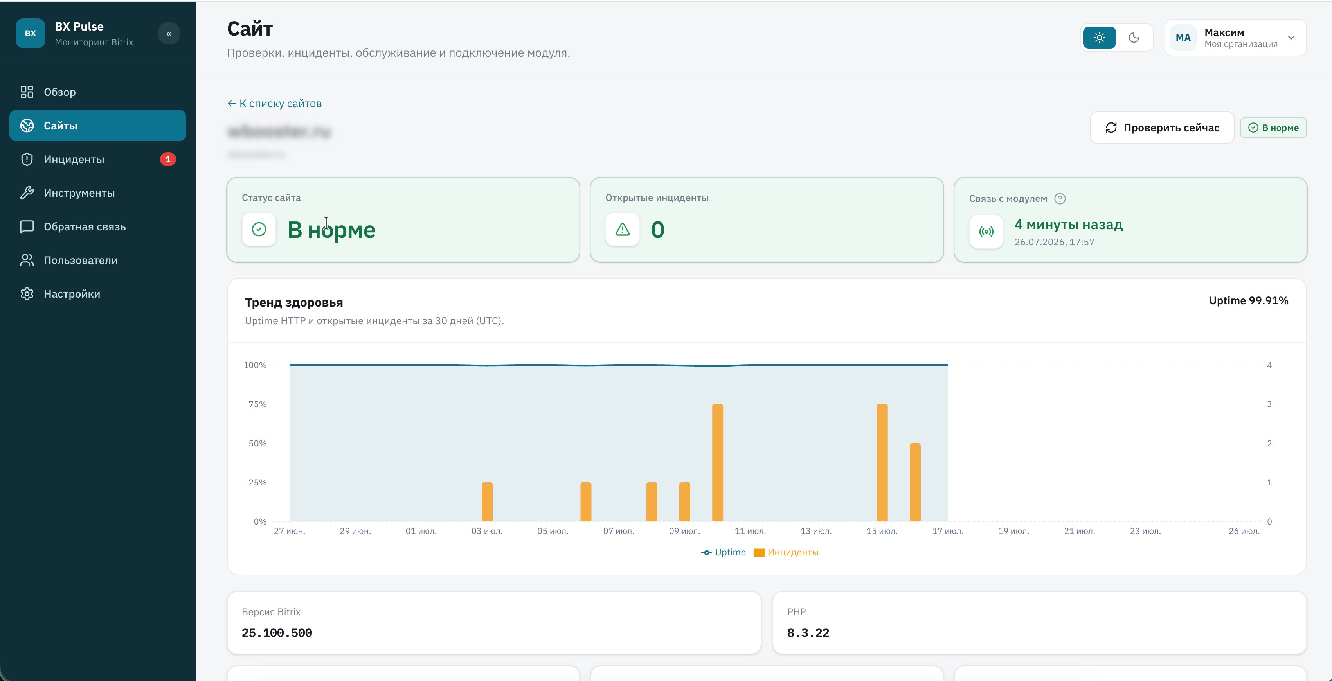Click the Тренд здоровья heading
This screenshot has width=1332, height=681.
coord(294,302)
